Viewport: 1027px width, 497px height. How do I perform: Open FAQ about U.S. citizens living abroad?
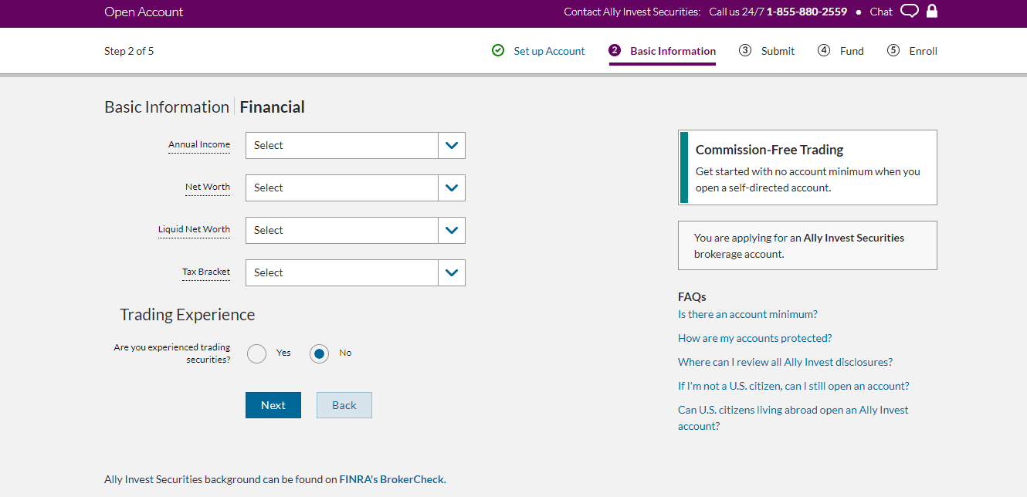click(793, 418)
